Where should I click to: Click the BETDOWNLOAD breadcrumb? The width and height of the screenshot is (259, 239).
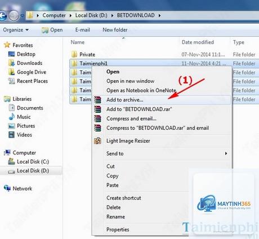click(136, 15)
